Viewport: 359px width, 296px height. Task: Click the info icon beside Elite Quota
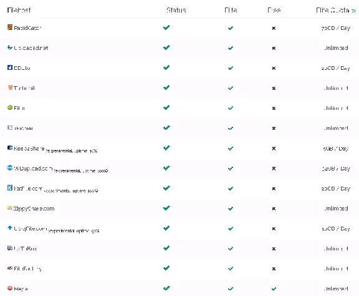tap(353, 11)
